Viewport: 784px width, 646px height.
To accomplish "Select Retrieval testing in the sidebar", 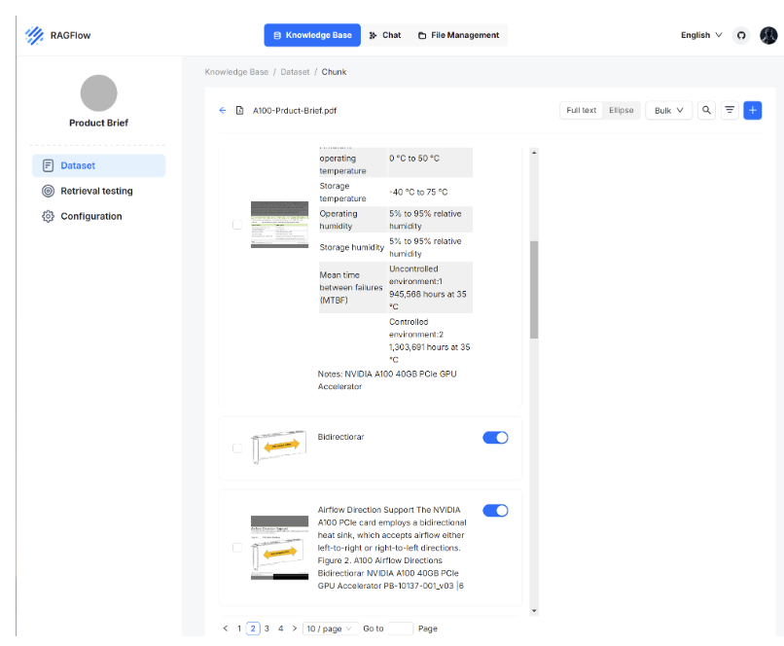I will [99, 191].
